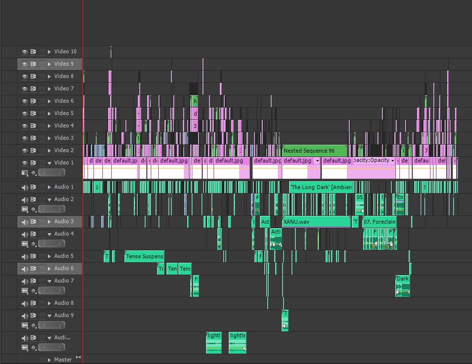Open Set Display Style menu on Audio 2
This screenshot has width=472, height=364.
[x=25, y=209]
